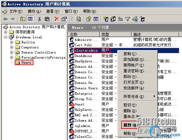Click the new organizational unit icon
The width and height of the screenshot is (182, 140).
coord(120,19)
